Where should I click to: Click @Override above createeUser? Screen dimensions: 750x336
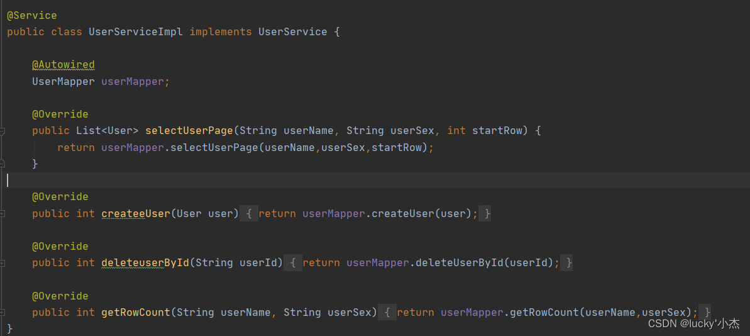click(60, 197)
